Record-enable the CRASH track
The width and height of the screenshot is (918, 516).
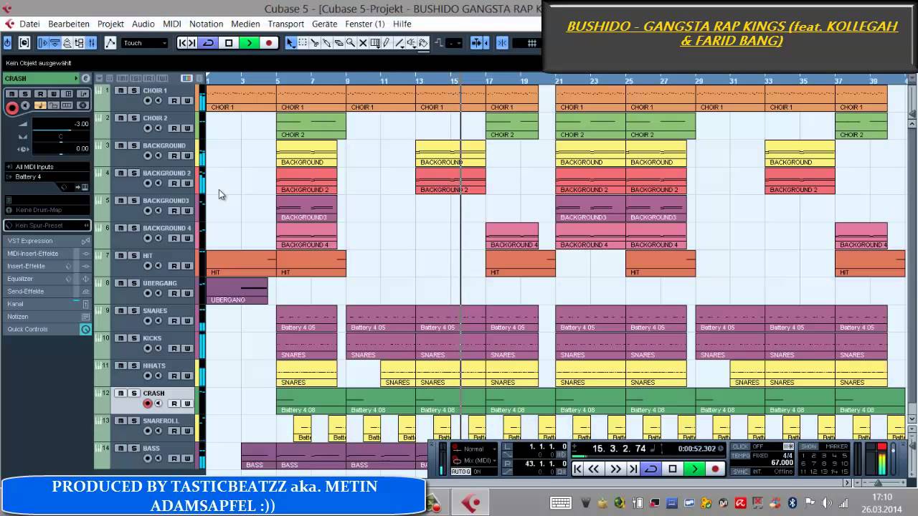coord(148,403)
